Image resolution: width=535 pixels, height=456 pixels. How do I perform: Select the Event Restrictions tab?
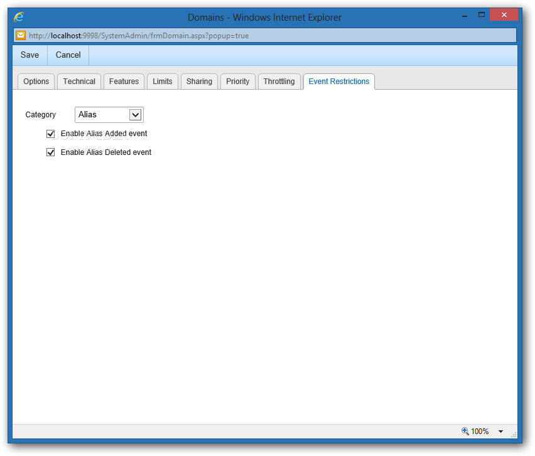tap(339, 82)
